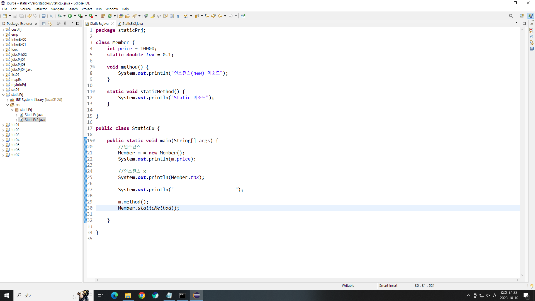Expand the tut01 project node

3,125
